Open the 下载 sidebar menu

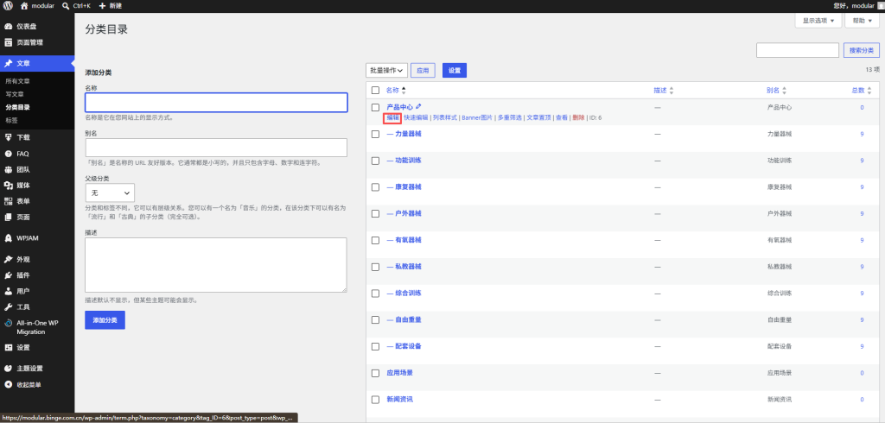[x=37, y=137]
